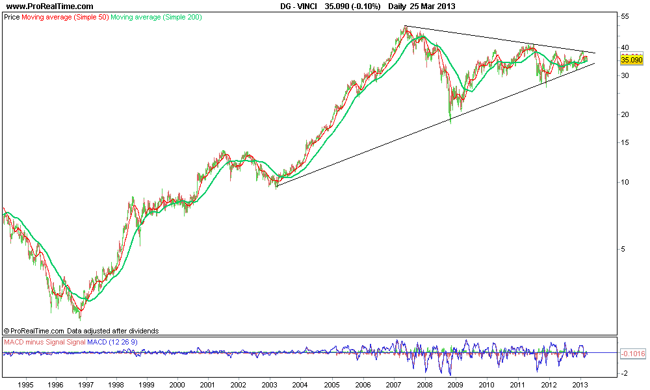Click the 2012 year label

click(x=549, y=384)
